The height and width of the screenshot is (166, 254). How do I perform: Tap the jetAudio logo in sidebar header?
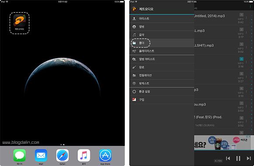(134, 9)
